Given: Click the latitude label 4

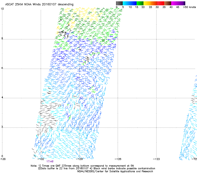Looking at the screenshot, I should pos(2,97).
